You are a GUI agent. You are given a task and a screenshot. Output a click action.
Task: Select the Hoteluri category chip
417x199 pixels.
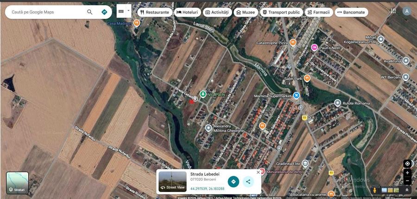187,12
